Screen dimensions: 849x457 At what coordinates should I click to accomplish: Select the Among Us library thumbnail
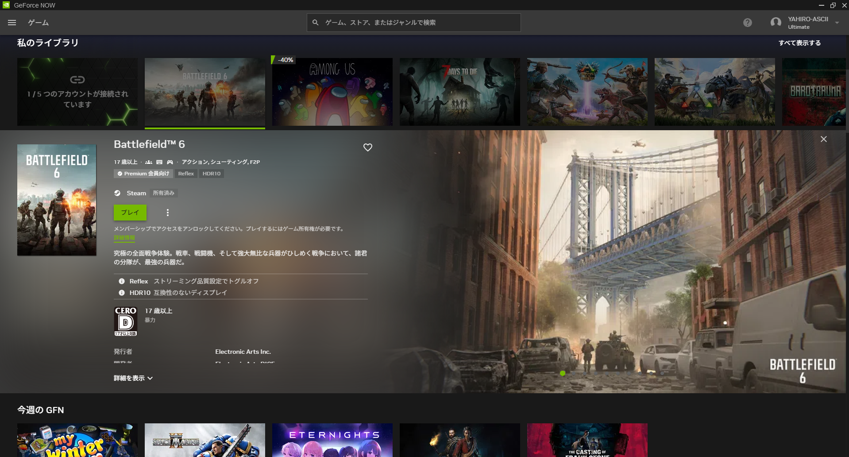click(332, 92)
